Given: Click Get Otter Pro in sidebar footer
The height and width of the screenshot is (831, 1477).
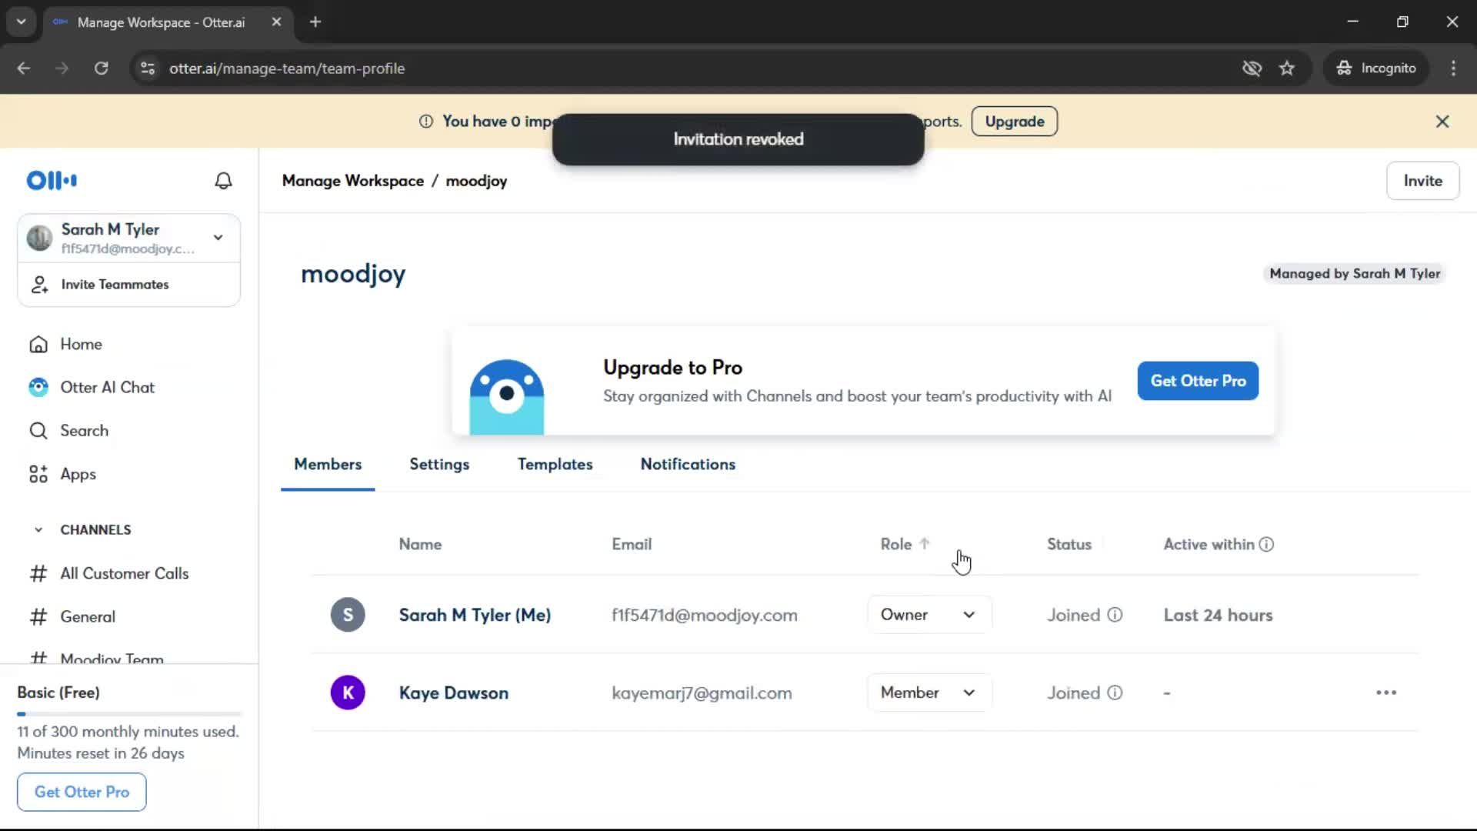Looking at the screenshot, I should click(82, 793).
